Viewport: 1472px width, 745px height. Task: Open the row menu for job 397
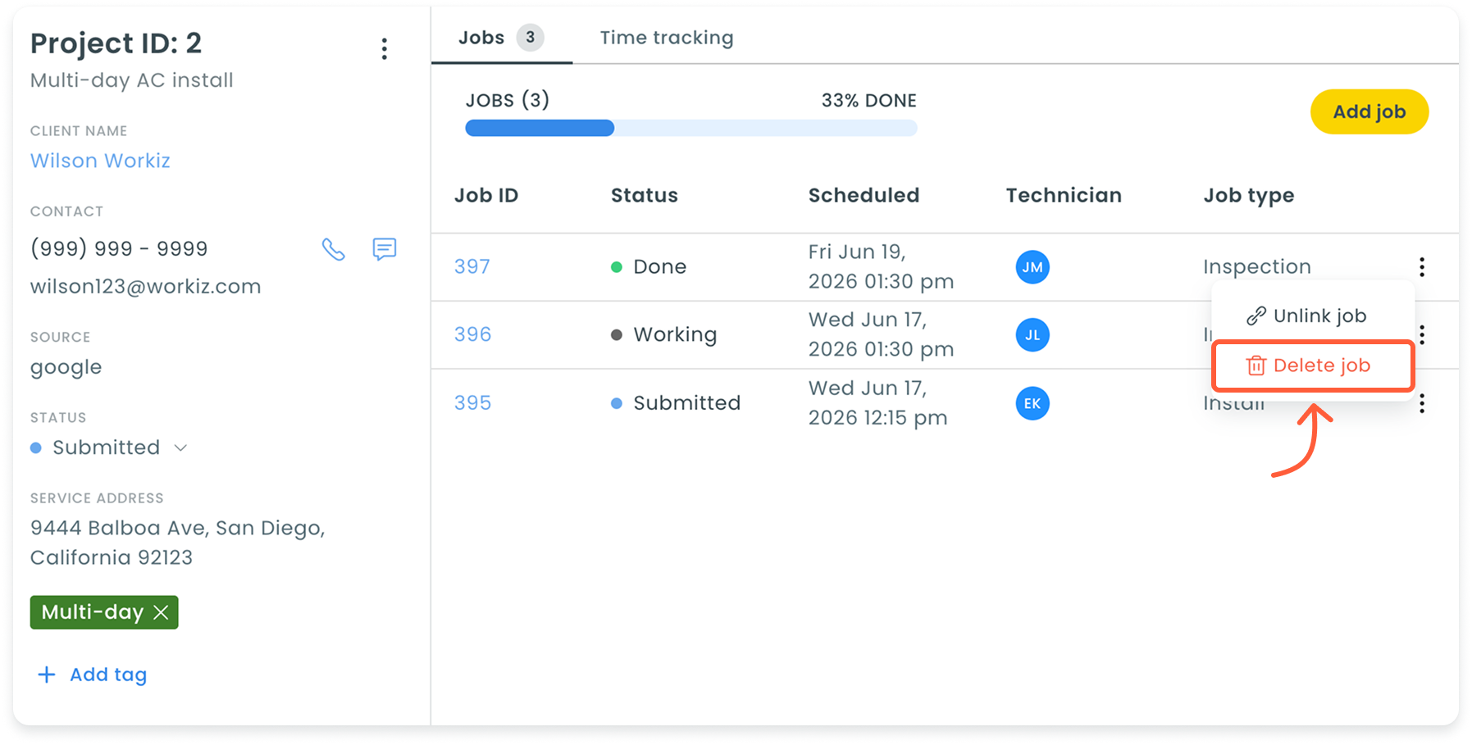pyautogui.click(x=1422, y=266)
